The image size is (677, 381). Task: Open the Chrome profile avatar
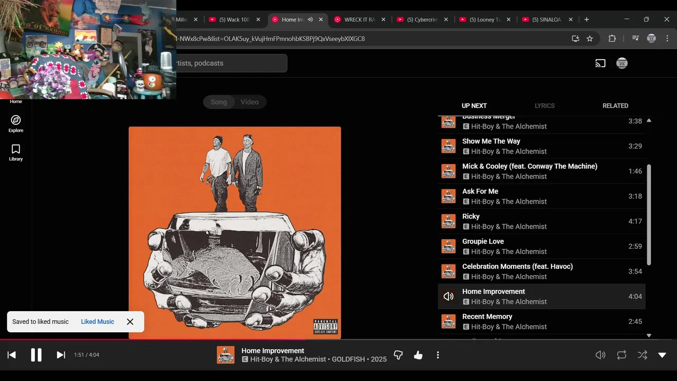pyautogui.click(x=651, y=39)
